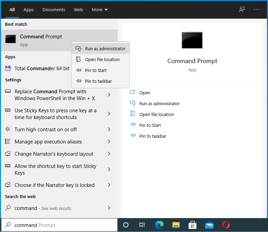268x232 pixels.
Task: Click the search text box containing command
Action: [x=59, y=225]
